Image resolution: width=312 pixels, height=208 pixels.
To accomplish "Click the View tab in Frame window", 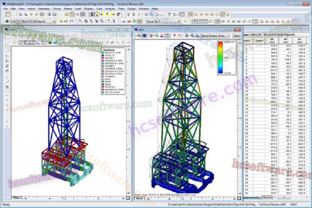I will [16, 198].
